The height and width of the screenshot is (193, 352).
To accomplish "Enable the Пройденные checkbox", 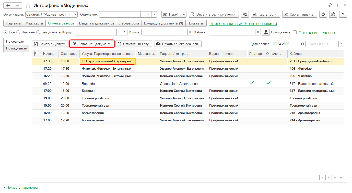I will pos(295,32).
